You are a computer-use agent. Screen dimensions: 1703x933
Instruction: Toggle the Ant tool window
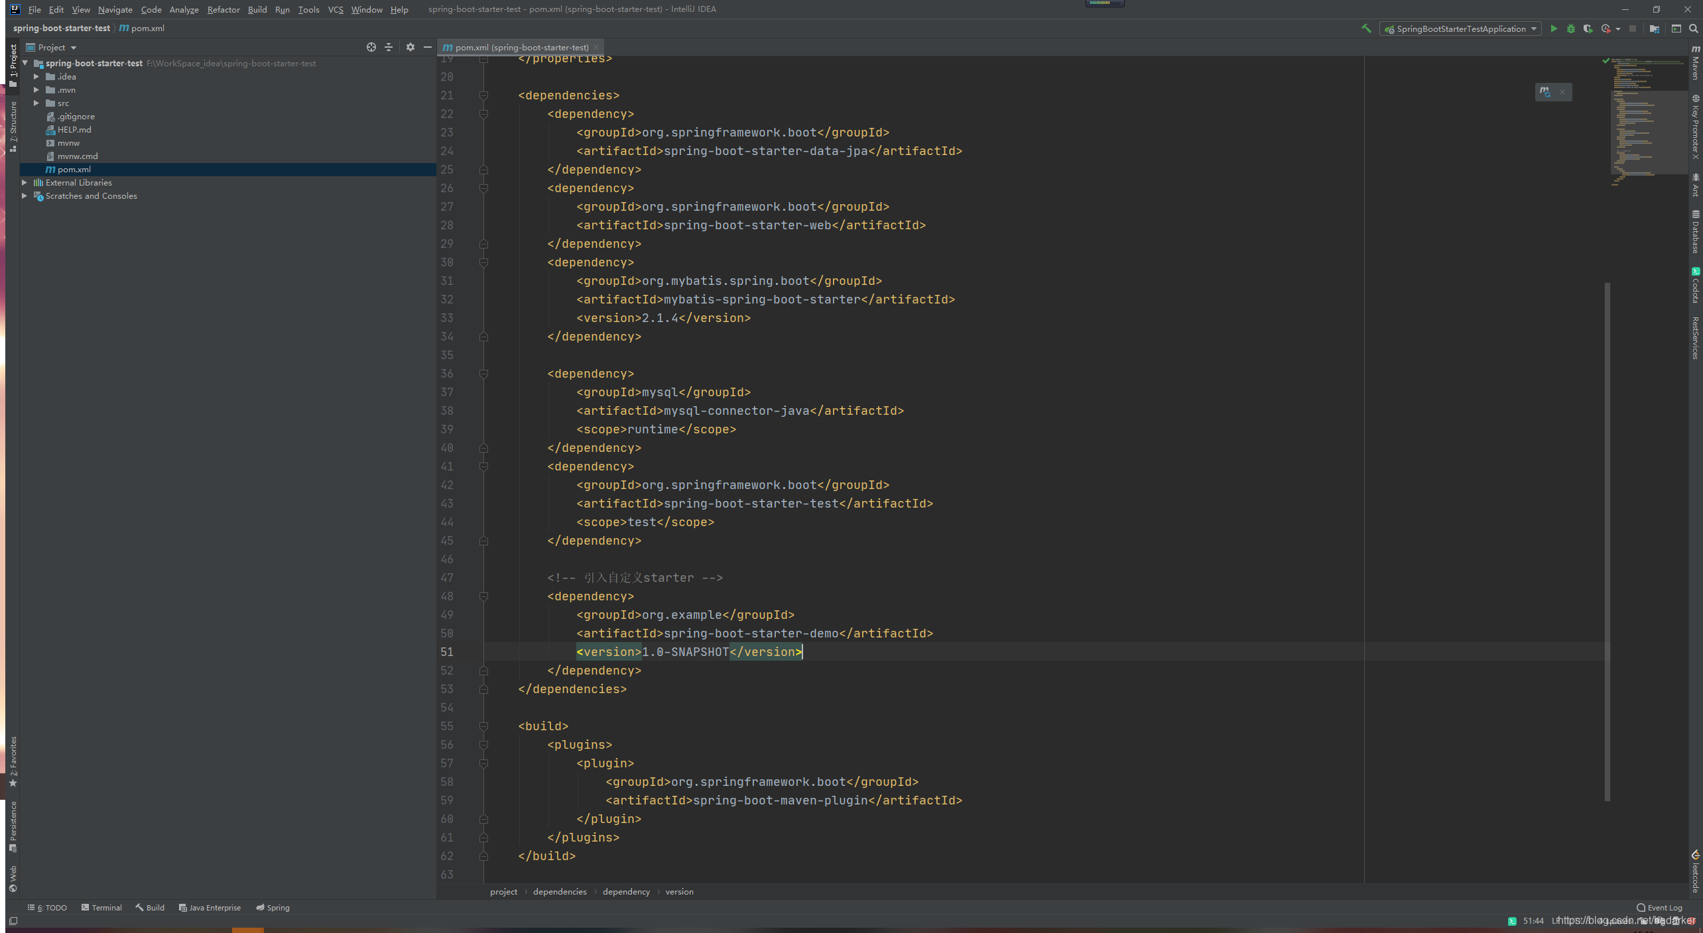point(1695,185)
